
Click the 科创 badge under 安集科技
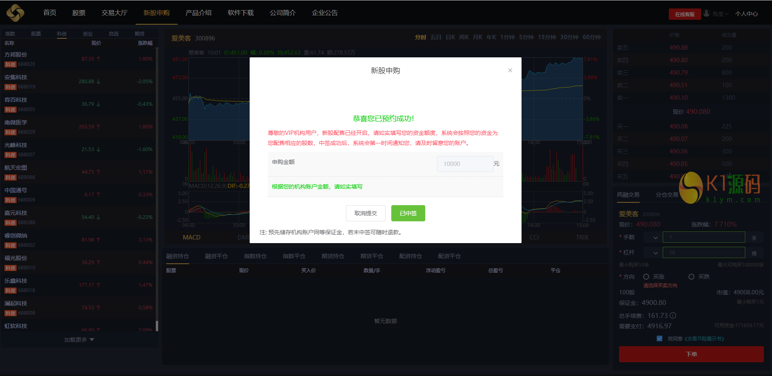click(10, 87)
